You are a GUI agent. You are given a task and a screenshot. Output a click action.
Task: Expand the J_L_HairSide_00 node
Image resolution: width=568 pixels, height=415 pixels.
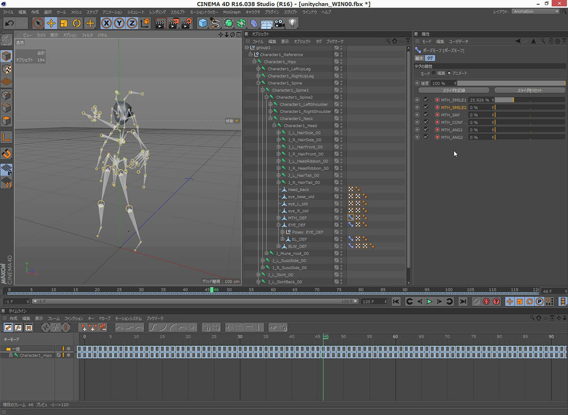[x=278, y=132]
